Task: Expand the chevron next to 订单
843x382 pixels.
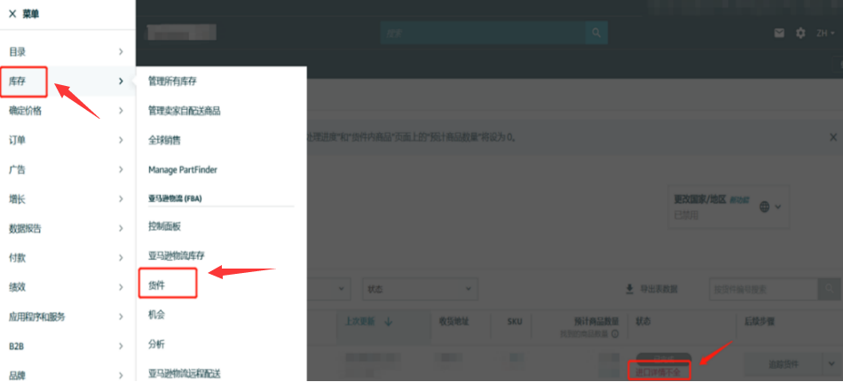Action: tap(121, 140)
